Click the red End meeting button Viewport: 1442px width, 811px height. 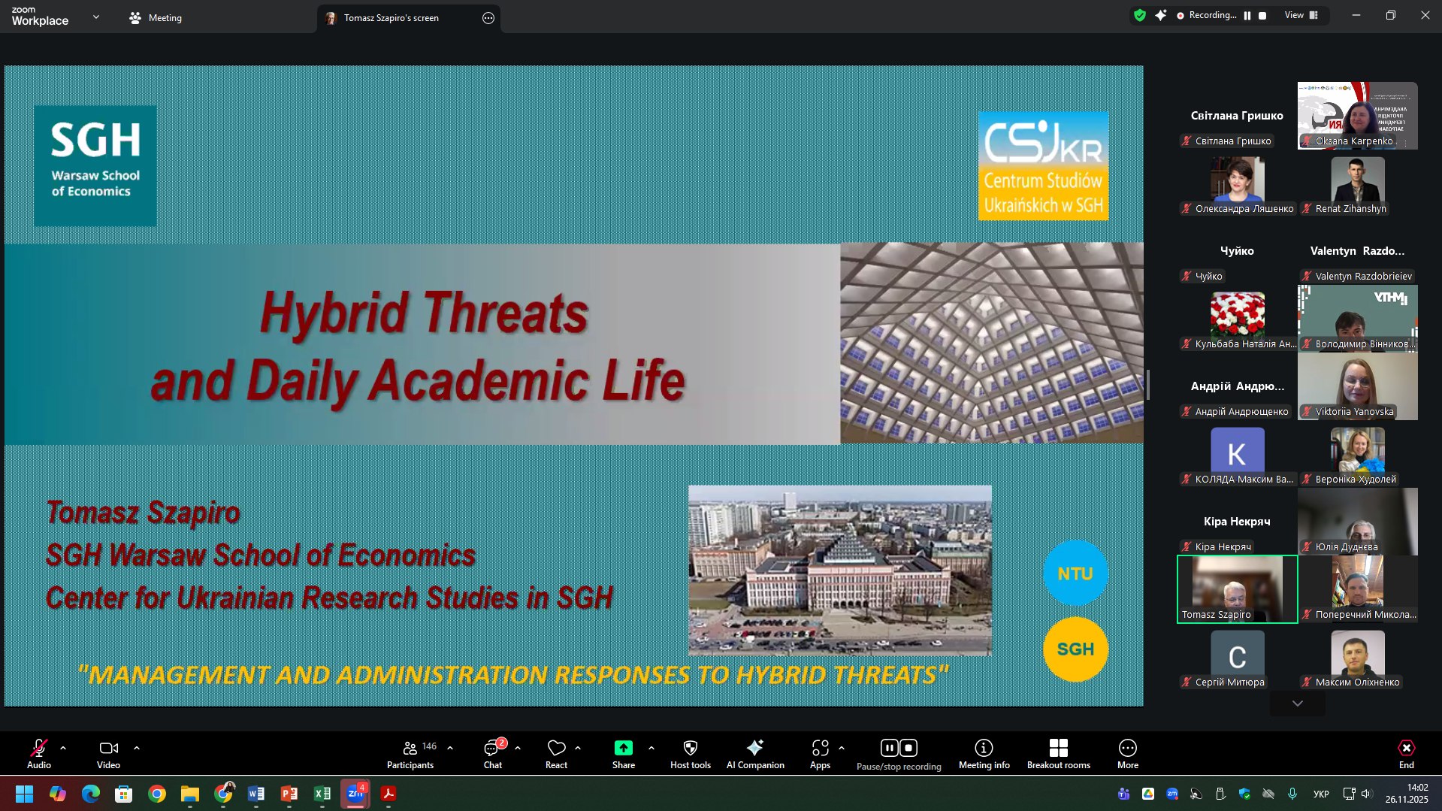pos(1407,754)
